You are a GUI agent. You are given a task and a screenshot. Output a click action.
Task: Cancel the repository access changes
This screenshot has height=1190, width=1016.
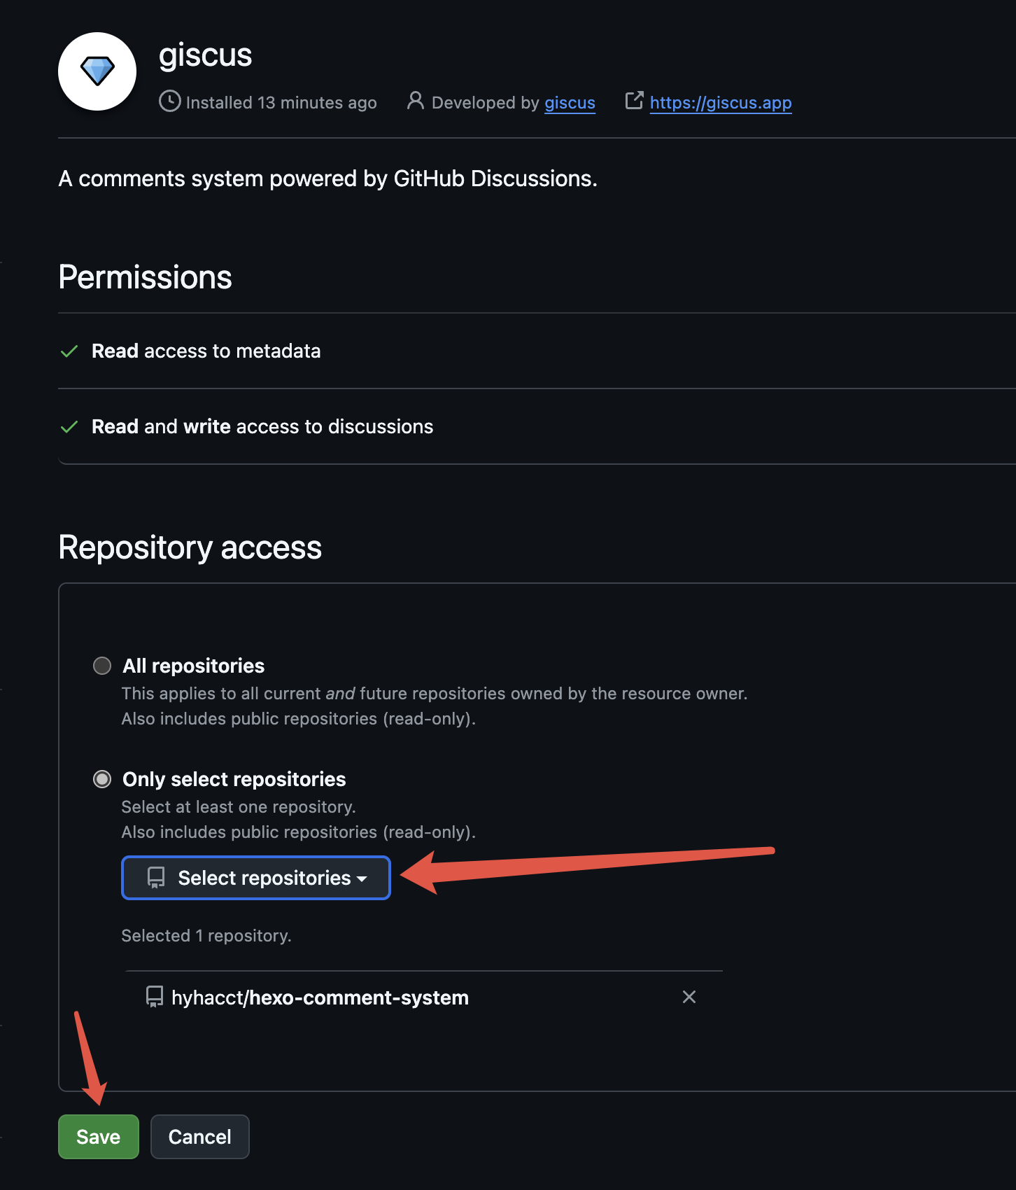click(200, 1137)
